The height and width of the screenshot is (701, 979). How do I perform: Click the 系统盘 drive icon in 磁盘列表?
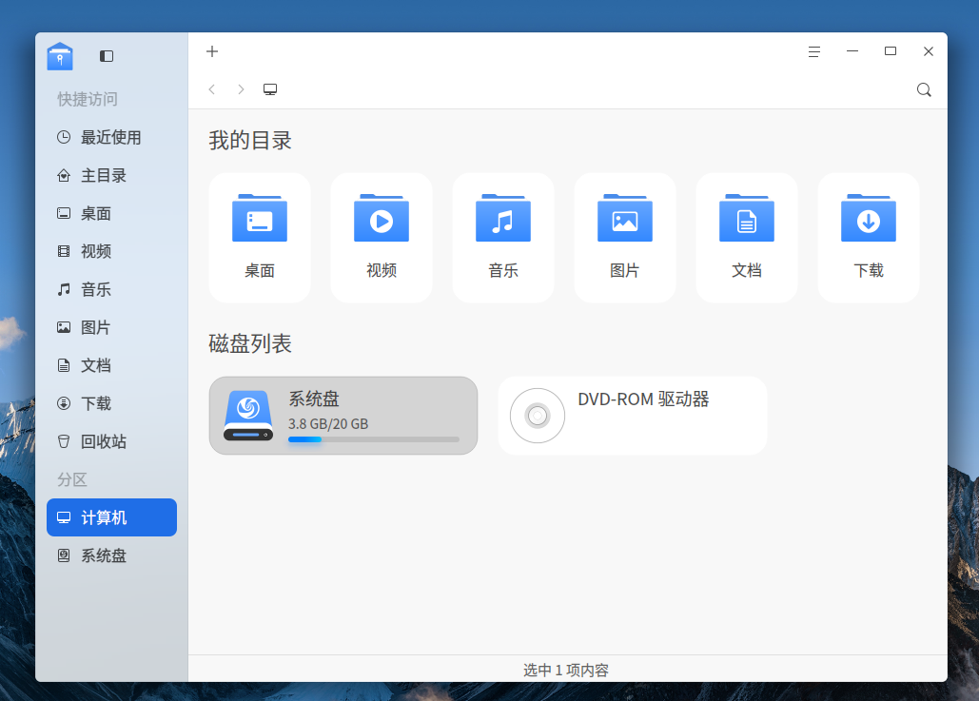[x=248, y=415]
